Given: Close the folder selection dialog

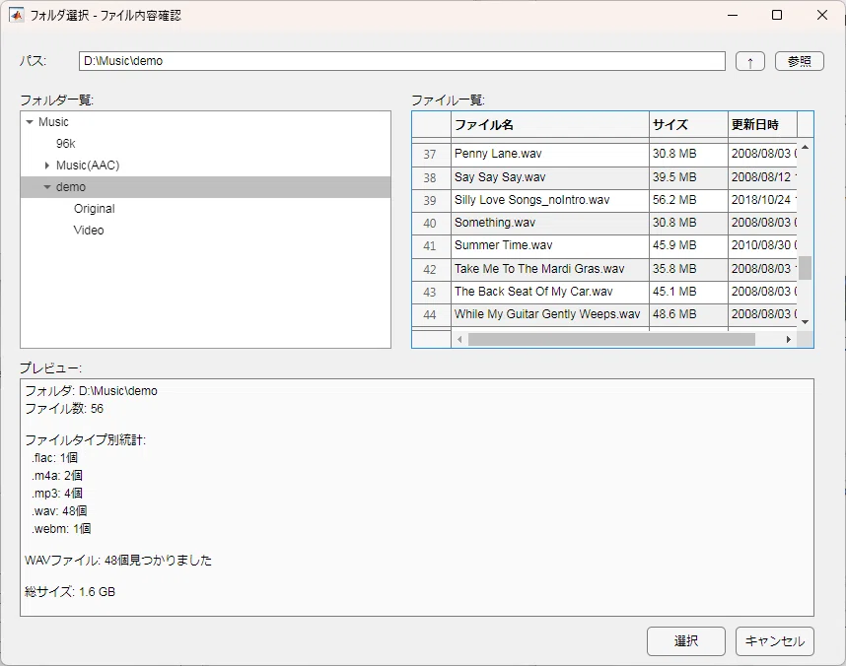Looking at the screenshot, I should tap(821, 15).
